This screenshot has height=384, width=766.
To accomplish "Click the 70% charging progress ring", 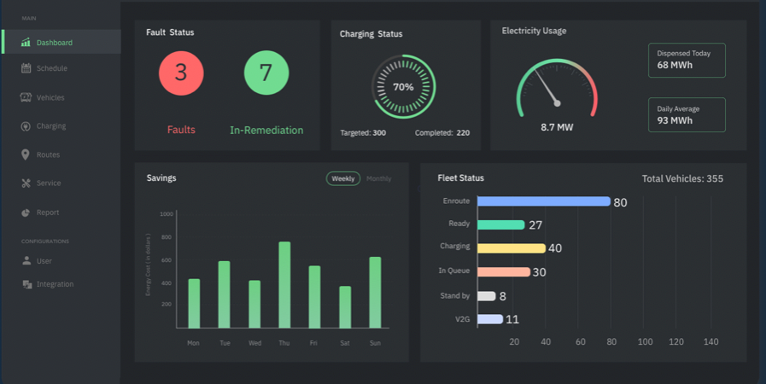I will click(x=403, y=87).
